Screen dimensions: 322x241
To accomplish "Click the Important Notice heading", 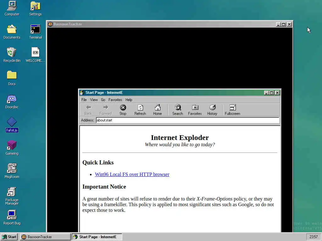I will click(x=104, y=187).
